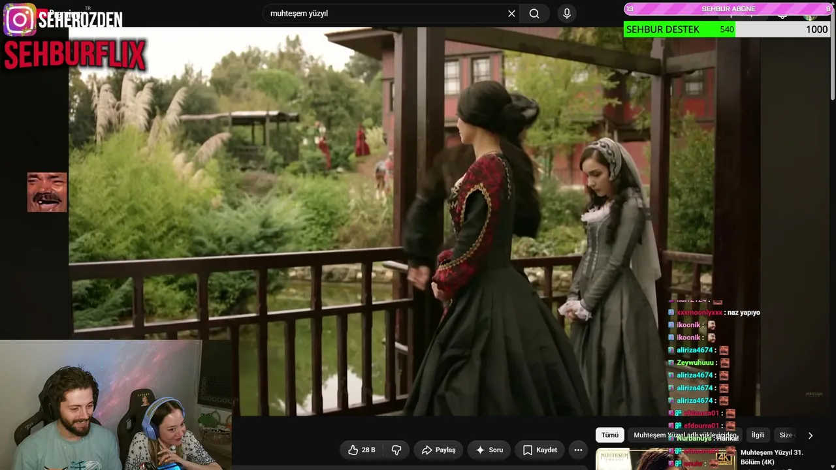Image resolution: width=836 pixels, height=470 pixels.
Task: Like the video showing 28 B likes
Action: click(362, 450)
